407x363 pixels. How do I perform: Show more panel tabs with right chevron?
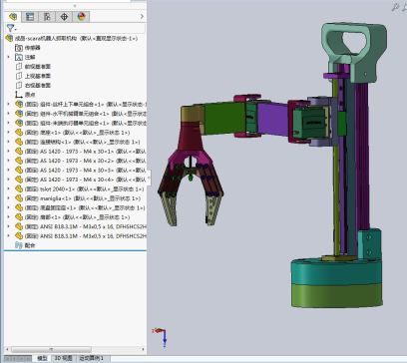pyautogui.click(x=142, y=16)
